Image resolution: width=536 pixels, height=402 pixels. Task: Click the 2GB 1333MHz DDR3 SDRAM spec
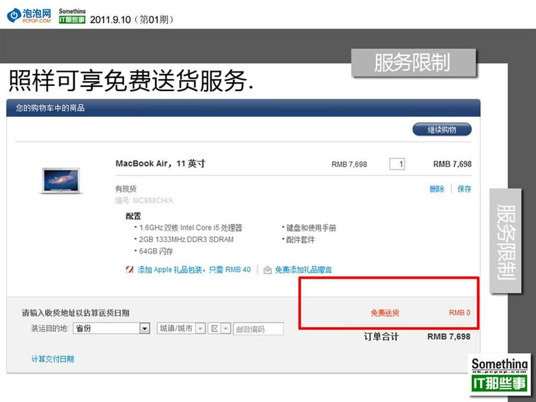click(187, 239)
